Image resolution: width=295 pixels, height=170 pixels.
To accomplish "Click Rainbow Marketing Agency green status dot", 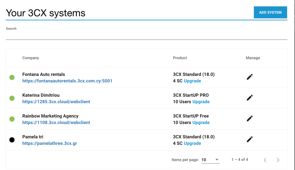I will [12, 119].
